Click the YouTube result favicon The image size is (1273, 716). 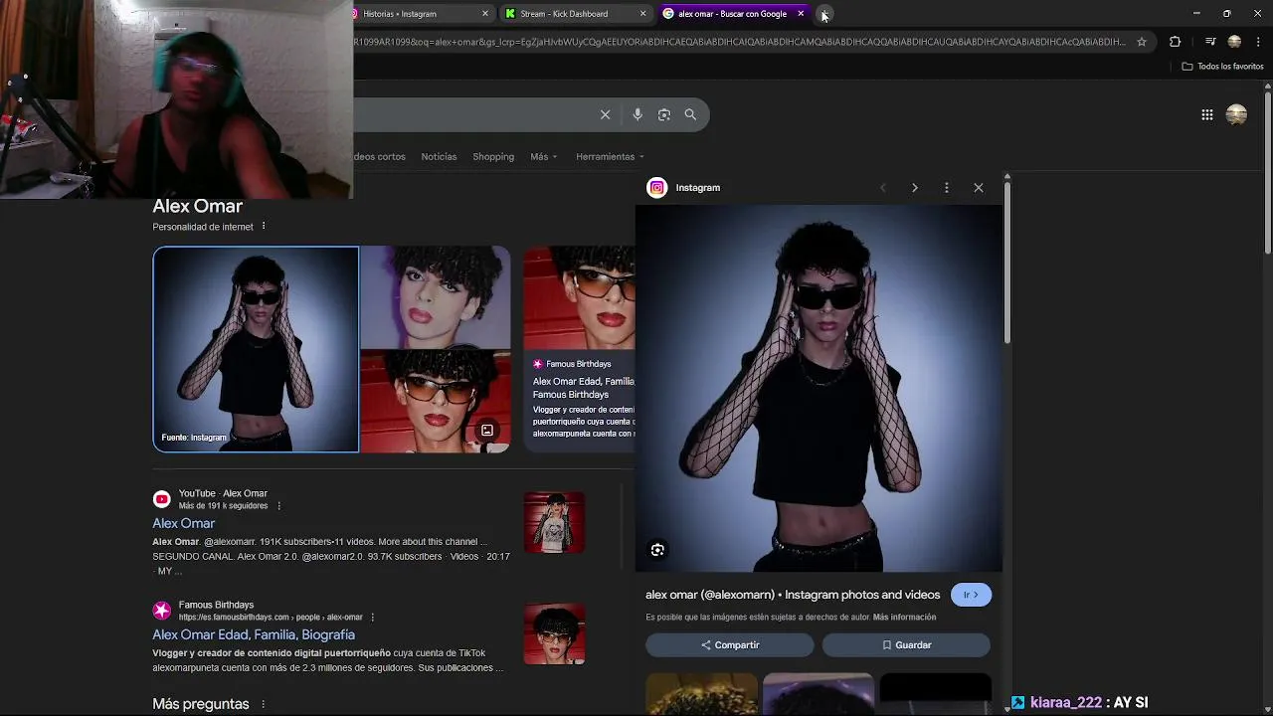point(161,499)
